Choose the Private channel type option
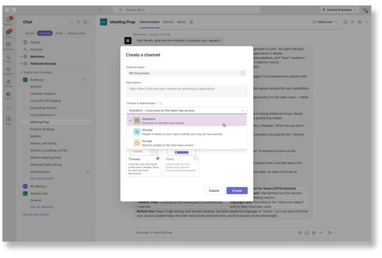This screenshot has height=258, width=382. (187, 143)
